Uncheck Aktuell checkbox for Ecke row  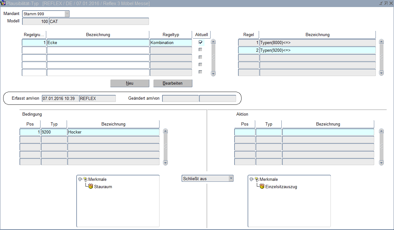tap(200, 42)
